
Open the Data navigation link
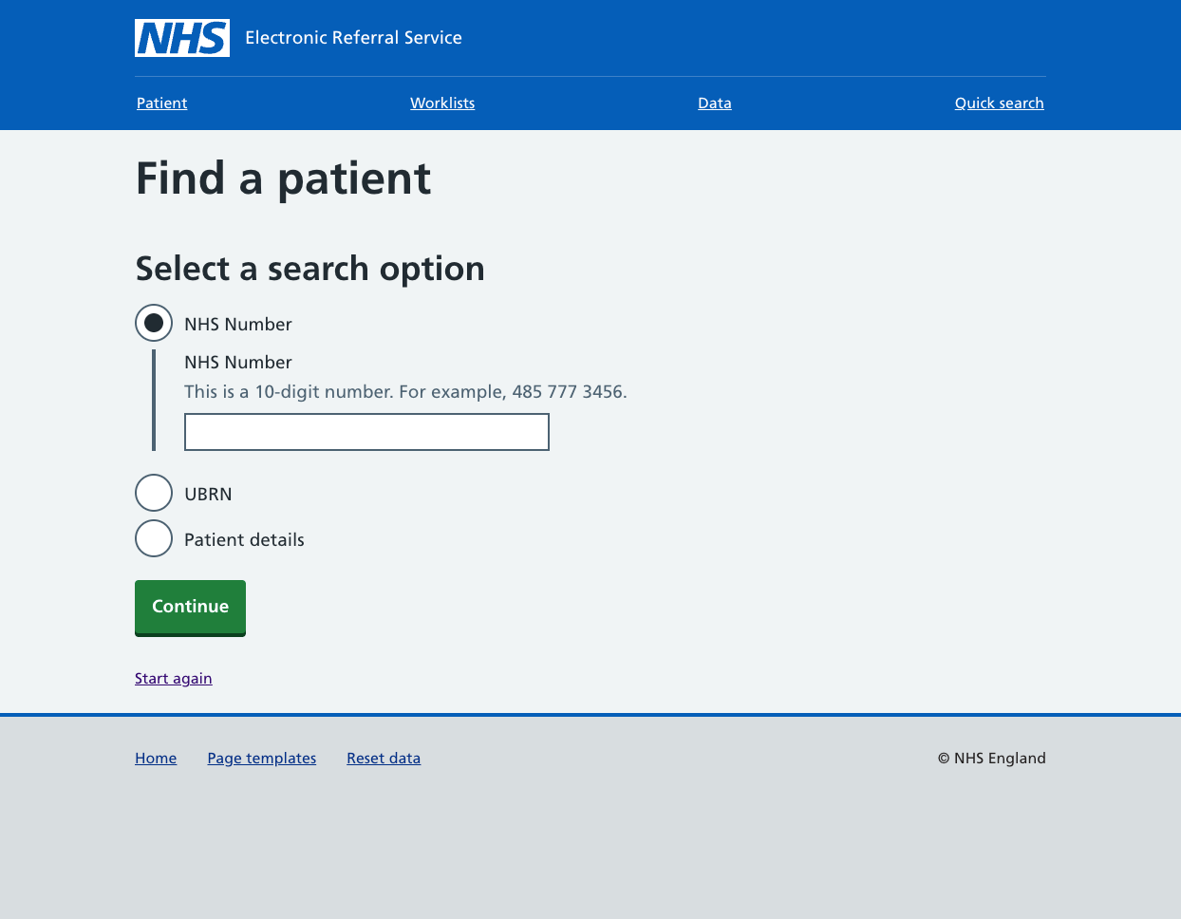tap(714, 103)
